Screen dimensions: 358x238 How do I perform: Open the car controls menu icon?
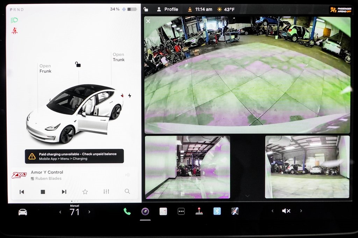pos(23,212)
